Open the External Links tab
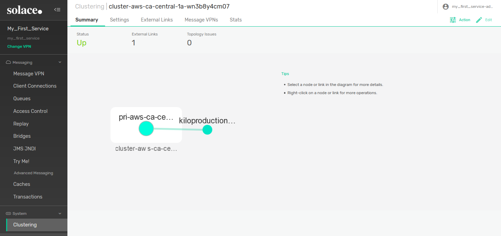Viewport: 501px width, 236px height. tap(157, 20)
